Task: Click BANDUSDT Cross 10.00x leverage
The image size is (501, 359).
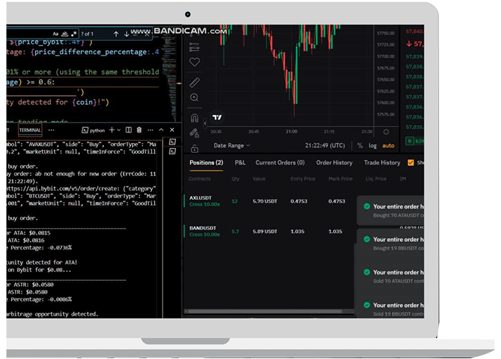Action: [x=205, y=234]
